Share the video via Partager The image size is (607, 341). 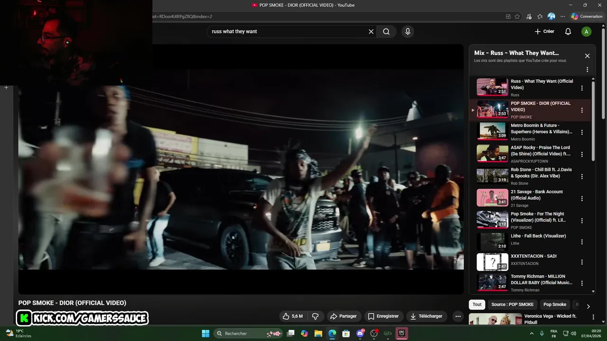pos(343,316)
